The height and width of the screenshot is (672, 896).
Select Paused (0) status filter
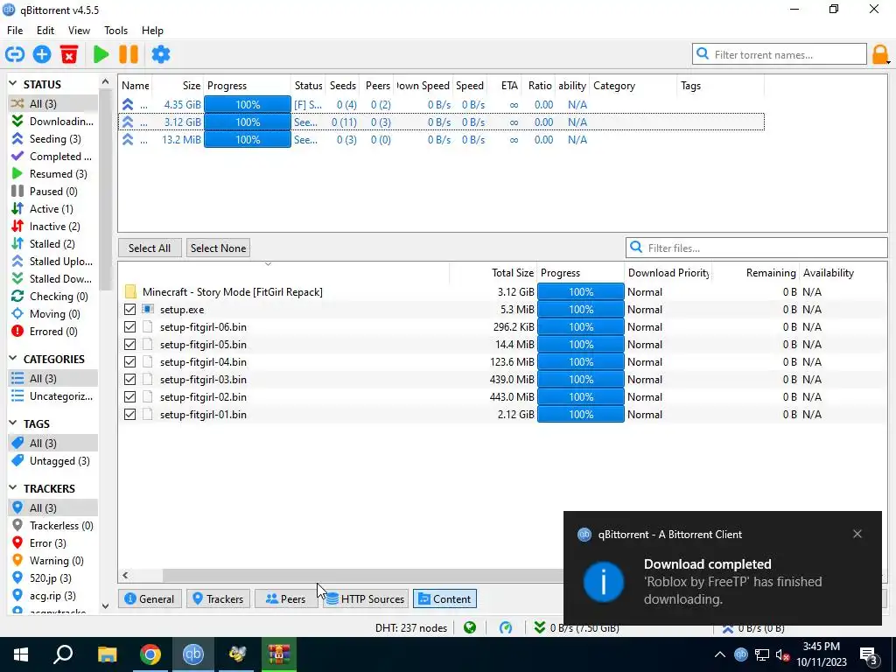tap(53, 192)
